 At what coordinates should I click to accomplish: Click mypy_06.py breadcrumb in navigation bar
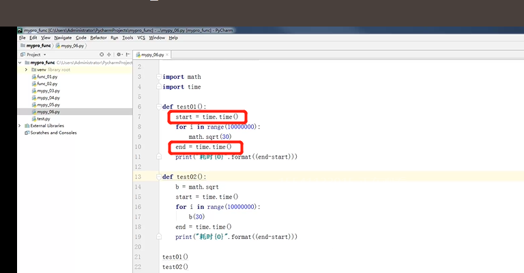[70, 46]
